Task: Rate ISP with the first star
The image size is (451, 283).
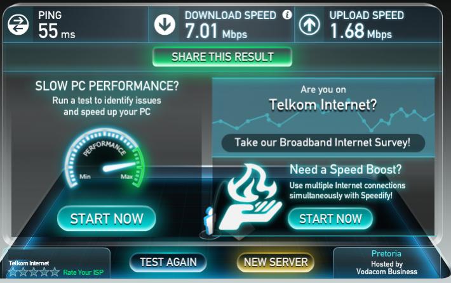Action: pyautogui.click(x=13, y=271)
